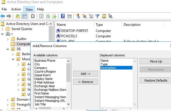
Task: Click the Add to group toolbar icon
Action: point(110,16)
